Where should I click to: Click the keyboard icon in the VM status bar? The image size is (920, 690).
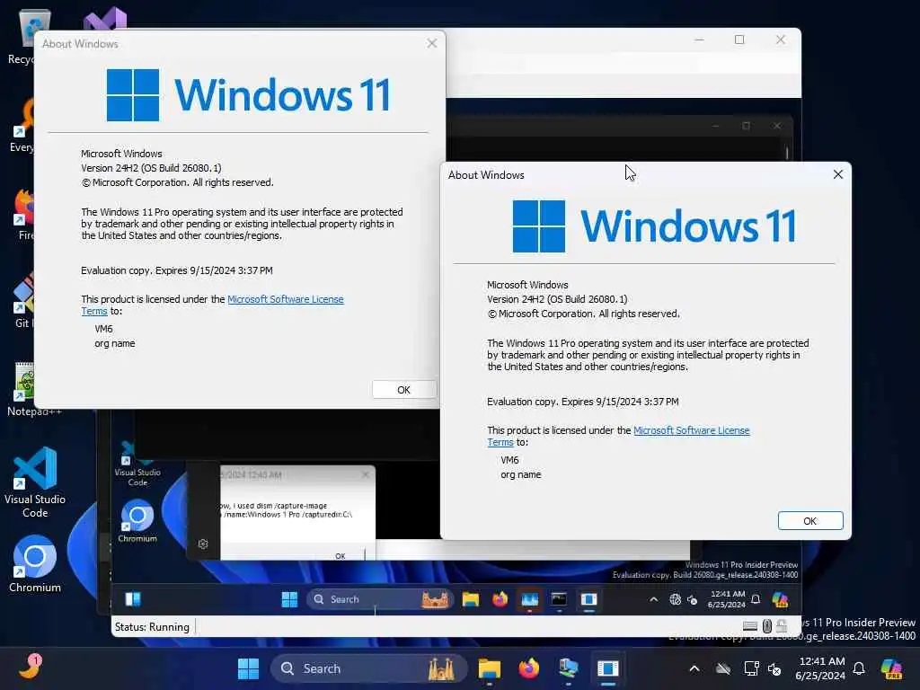pos(750,626)
